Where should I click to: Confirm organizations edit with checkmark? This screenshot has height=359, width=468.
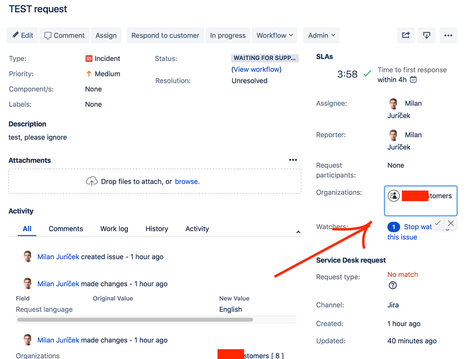click(438, 223)
